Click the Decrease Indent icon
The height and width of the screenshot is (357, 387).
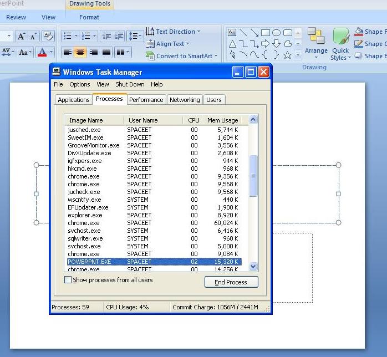(x=106, y=36)
